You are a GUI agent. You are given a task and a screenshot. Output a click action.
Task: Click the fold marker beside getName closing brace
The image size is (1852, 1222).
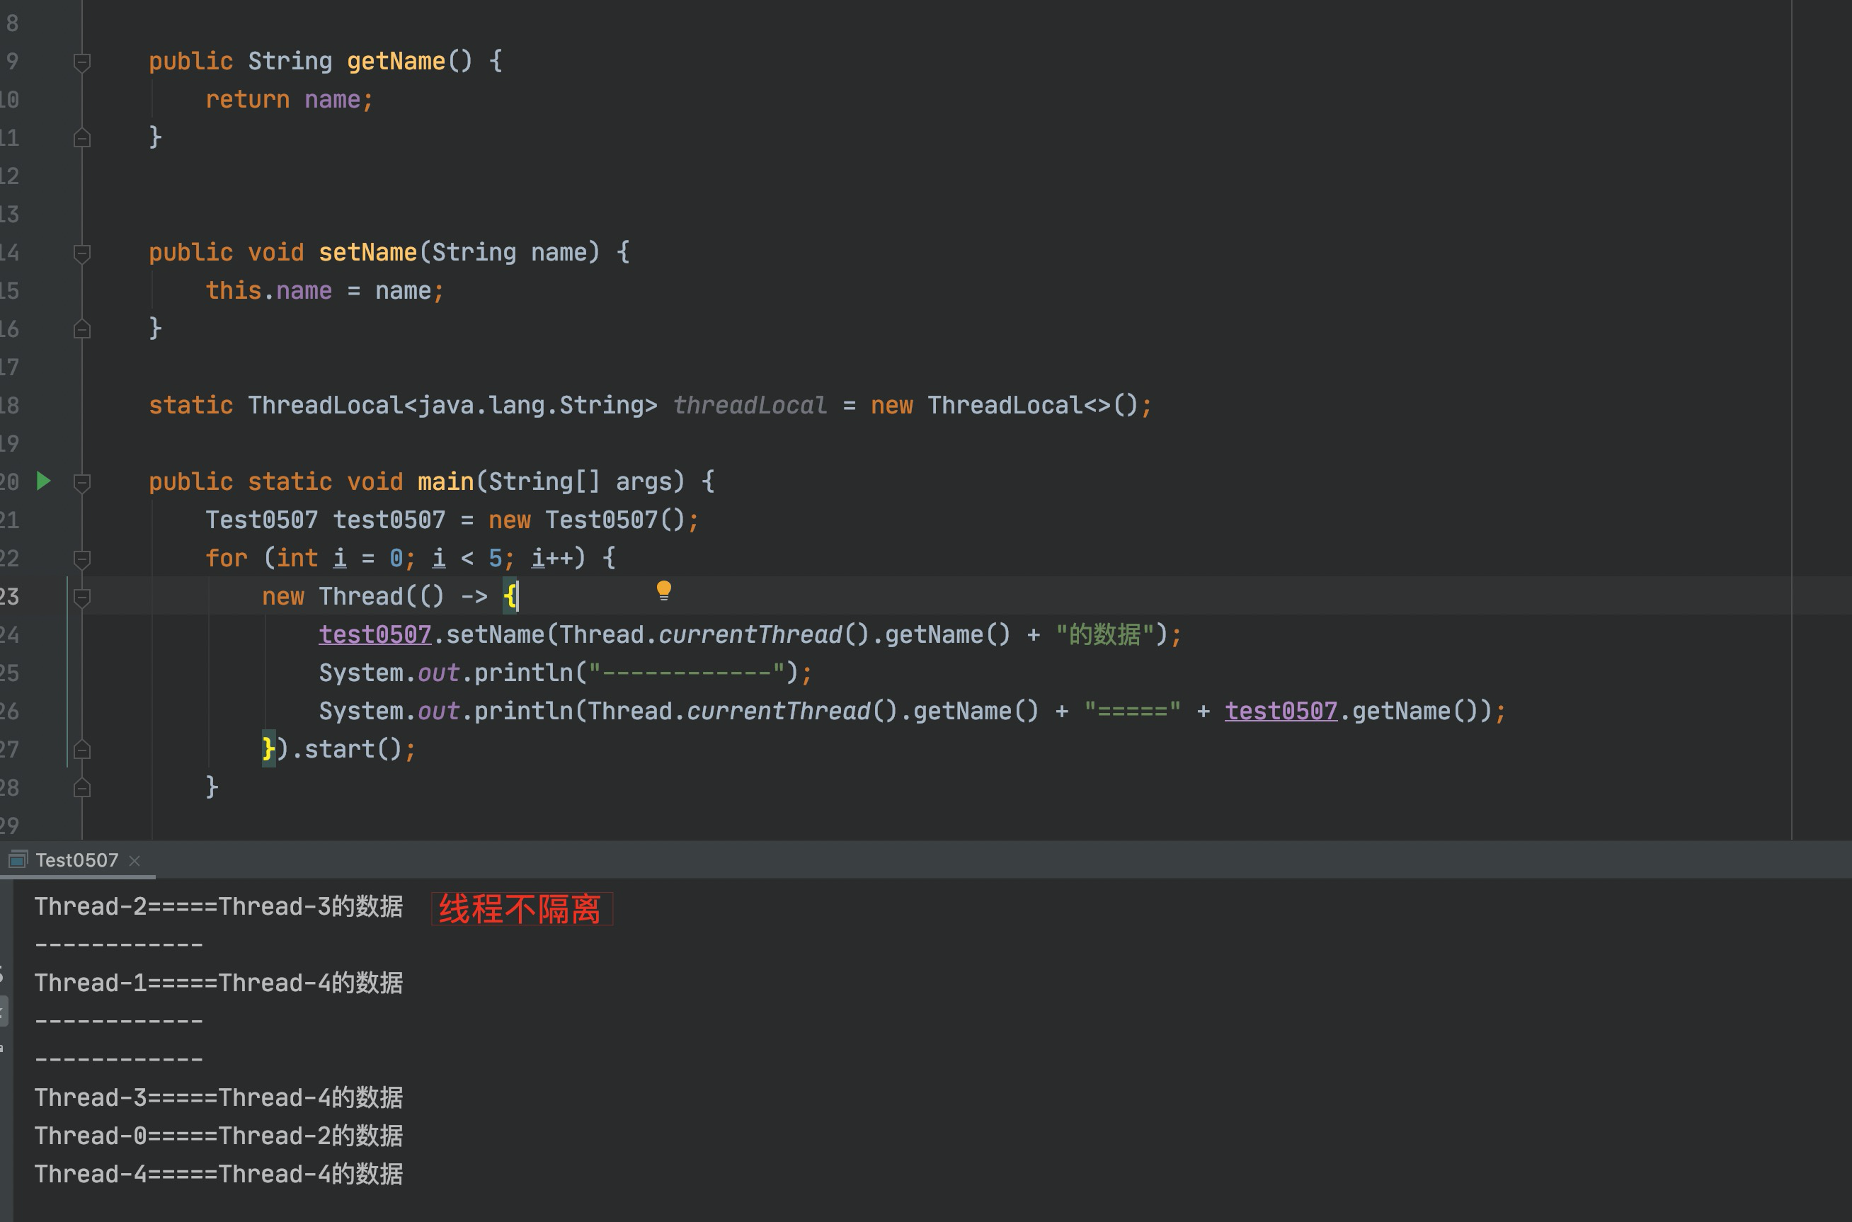81,137
